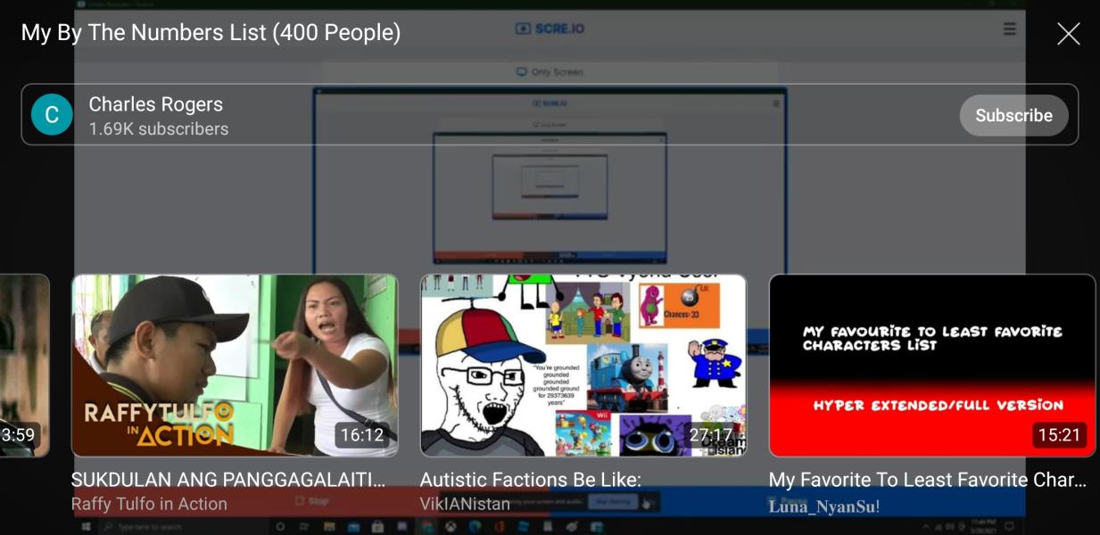This screenshot has width=1100, height=535.
Task: Tap the Charles Rogers channel avatar
Action: pyautogui.click(x=52, y=115)
